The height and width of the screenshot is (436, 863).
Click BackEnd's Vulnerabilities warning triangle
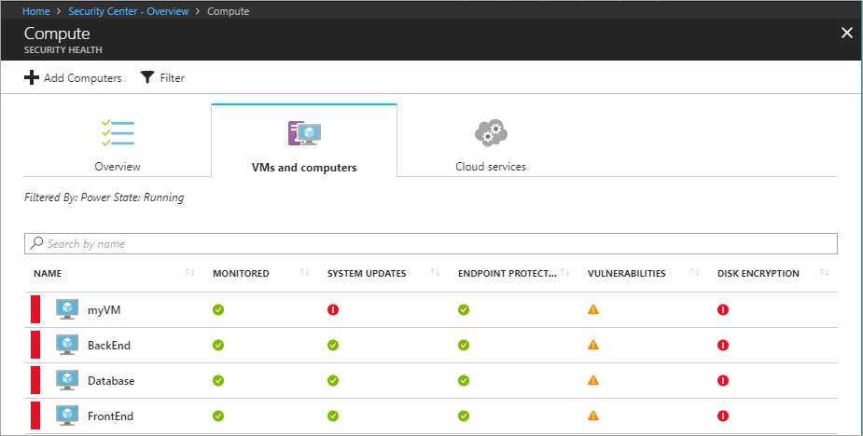(x=593, y=345)
